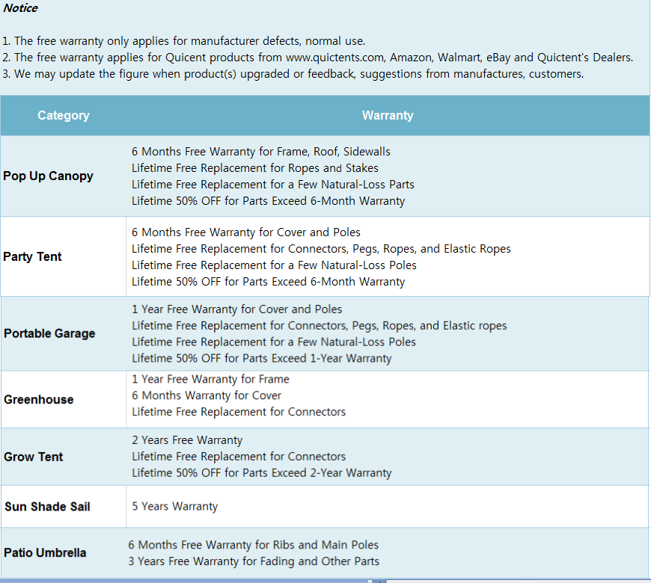The width and height of the screenshot is (651, 583).
Task: Click "Lifetime Free Replacement for Ropes and Stakes"
Action: 255,168
